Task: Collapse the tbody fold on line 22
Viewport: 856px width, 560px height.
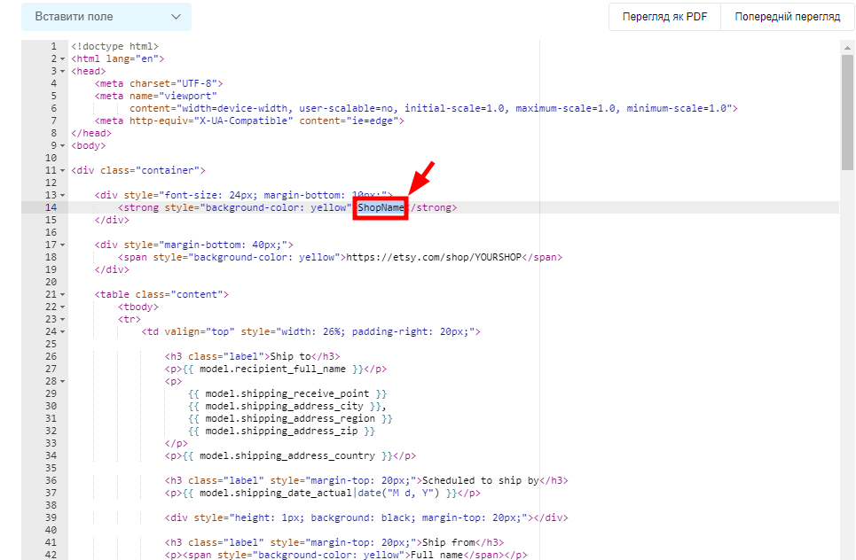Action: (x=62, y=307)
